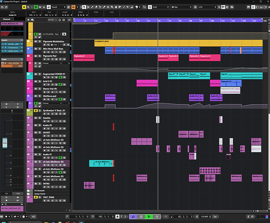Click the Undo arrow icon
Viewport: 270px width, 223px height.
[2, 7]
